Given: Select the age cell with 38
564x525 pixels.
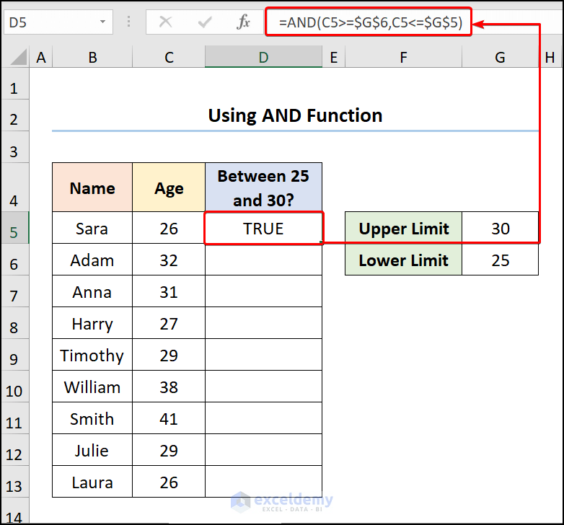Looking at the screenshot, I should [169, 387].
